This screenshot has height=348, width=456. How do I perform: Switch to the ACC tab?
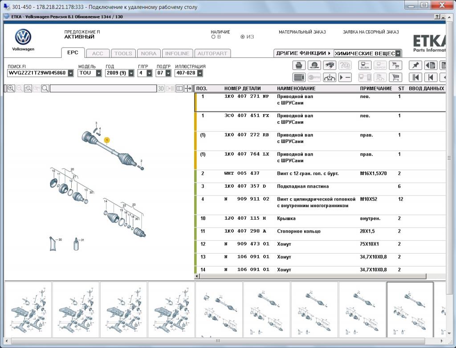tap(98, 53)
